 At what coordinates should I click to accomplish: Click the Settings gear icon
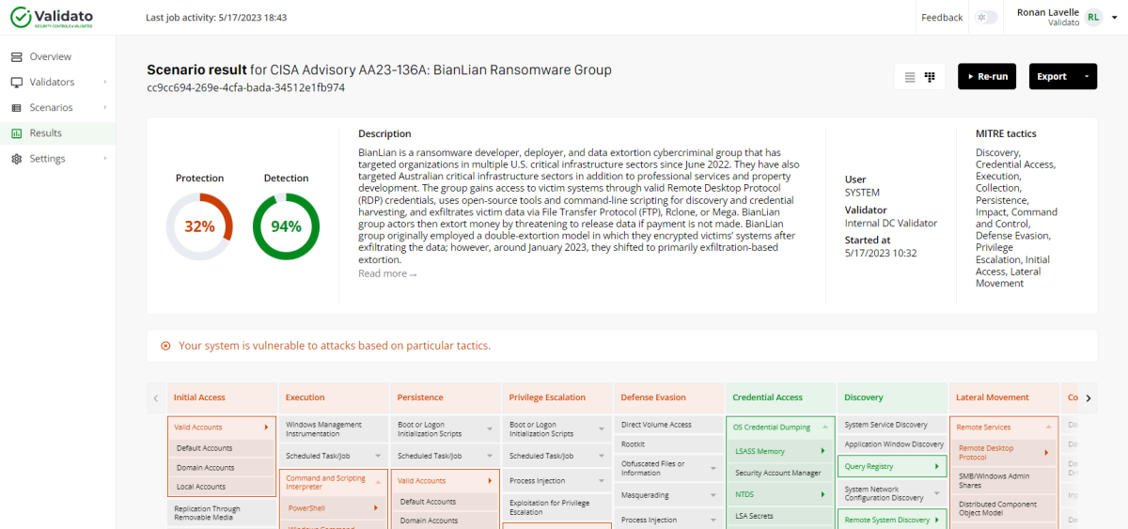[x=17, y=159]
